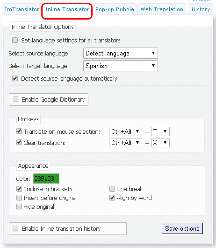The width and height of the screenshot is (216, 248).
Task: Switch to the ImTranslator tab
Action: coord(22,9)
